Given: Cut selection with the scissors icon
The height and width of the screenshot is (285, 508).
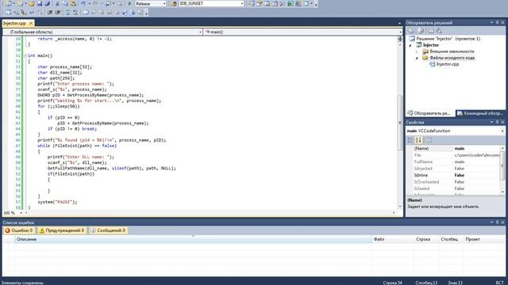Looking at the screenshot, I should tap(57, 3).
